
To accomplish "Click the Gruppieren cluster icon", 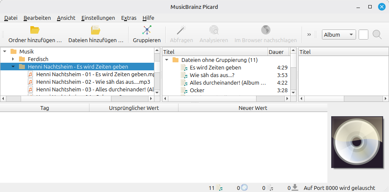I will pos(146,30).
